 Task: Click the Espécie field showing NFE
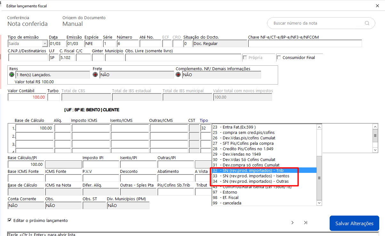click(93, 44)
